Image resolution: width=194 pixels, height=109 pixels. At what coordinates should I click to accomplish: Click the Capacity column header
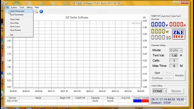click(95, 98)
